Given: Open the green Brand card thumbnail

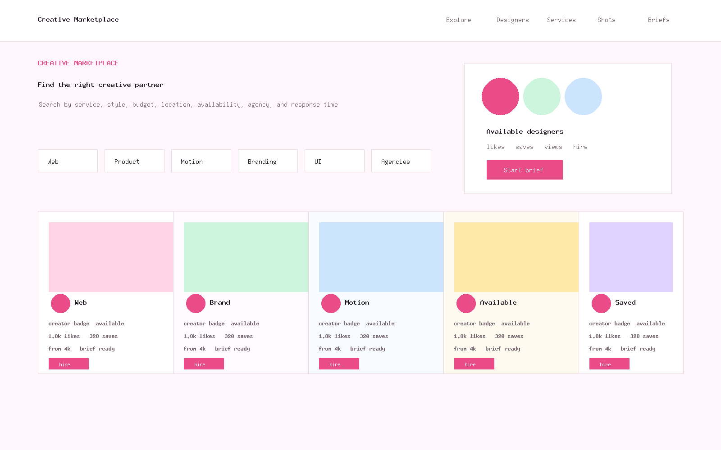Looking at the screenshot, I should click(246, 257).
